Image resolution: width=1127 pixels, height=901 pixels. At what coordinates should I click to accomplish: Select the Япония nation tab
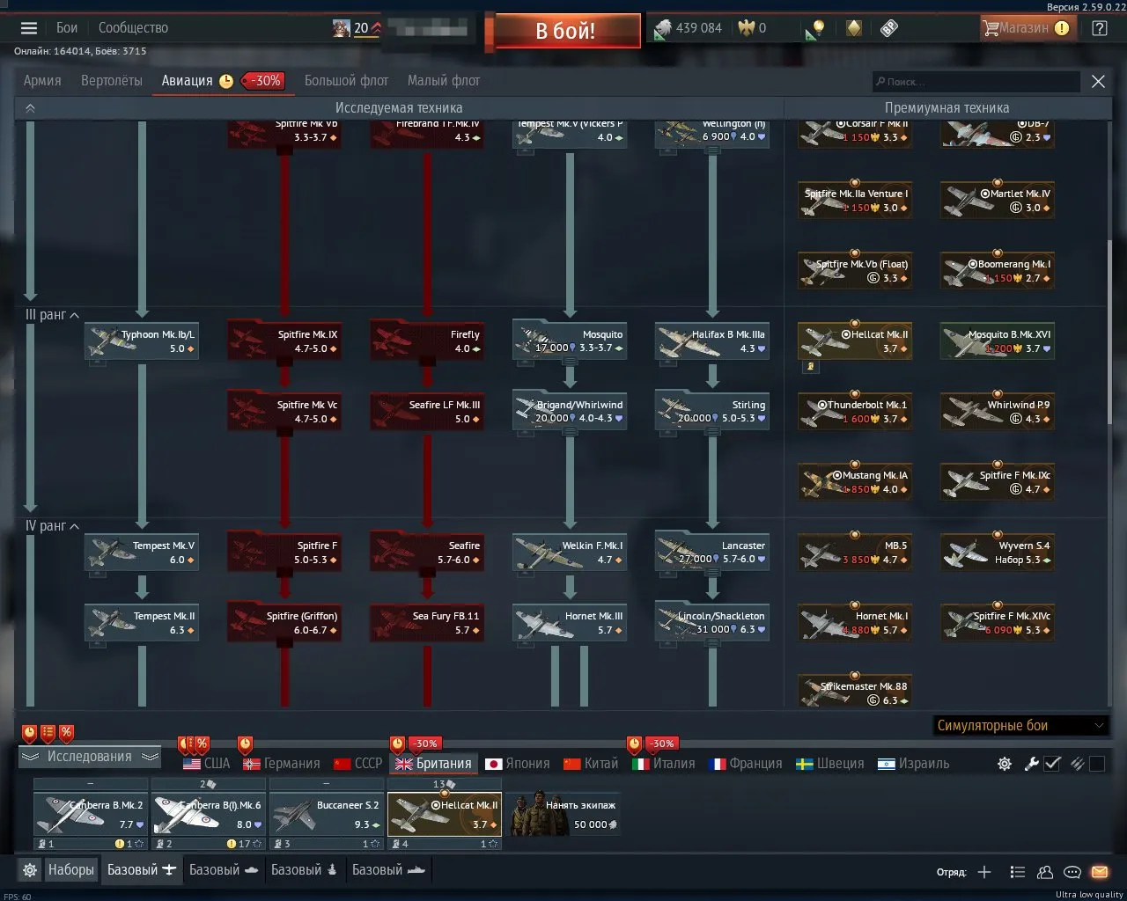click(x=518, y=764)
